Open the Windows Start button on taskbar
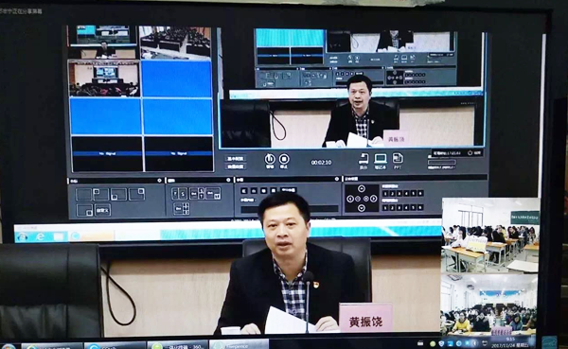 (8, 347)
